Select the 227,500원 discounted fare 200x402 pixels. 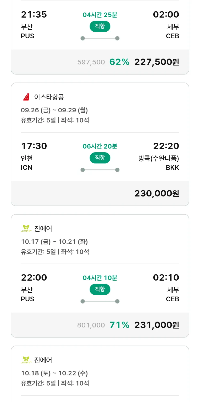[x=157, y=62]
